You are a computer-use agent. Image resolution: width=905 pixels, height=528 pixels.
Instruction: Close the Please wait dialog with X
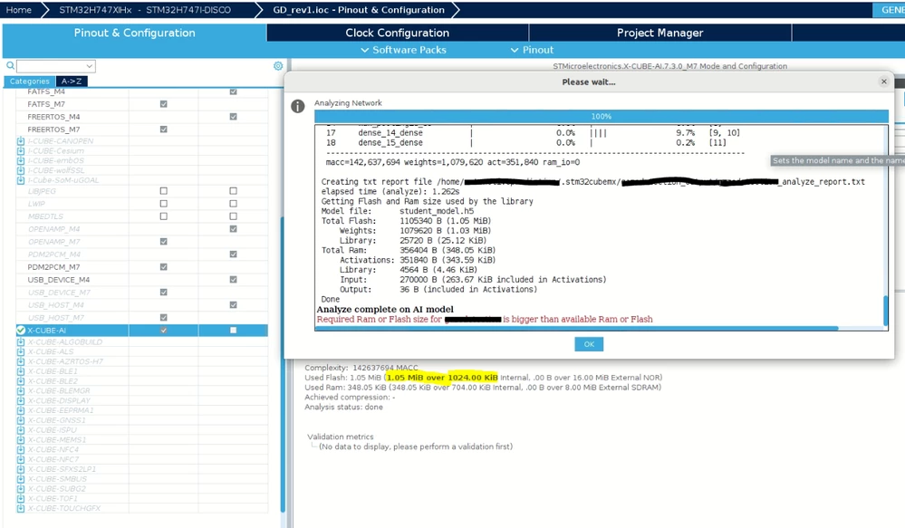[883, 82]
